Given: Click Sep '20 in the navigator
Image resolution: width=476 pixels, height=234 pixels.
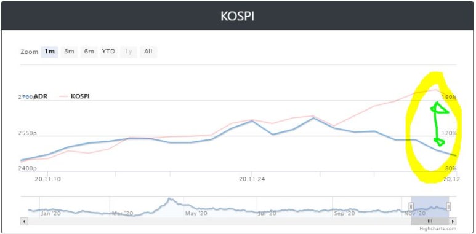Looking at the screenshot, I should point(344,213).
